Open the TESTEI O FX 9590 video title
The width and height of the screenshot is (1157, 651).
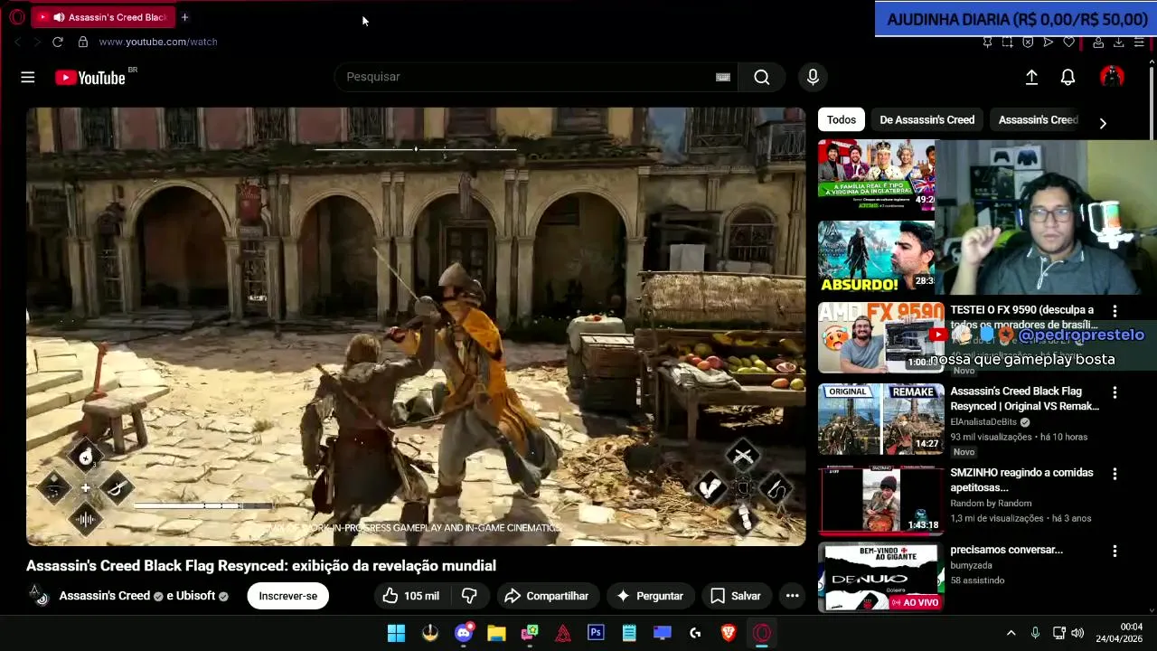[x=1024, y=316]
